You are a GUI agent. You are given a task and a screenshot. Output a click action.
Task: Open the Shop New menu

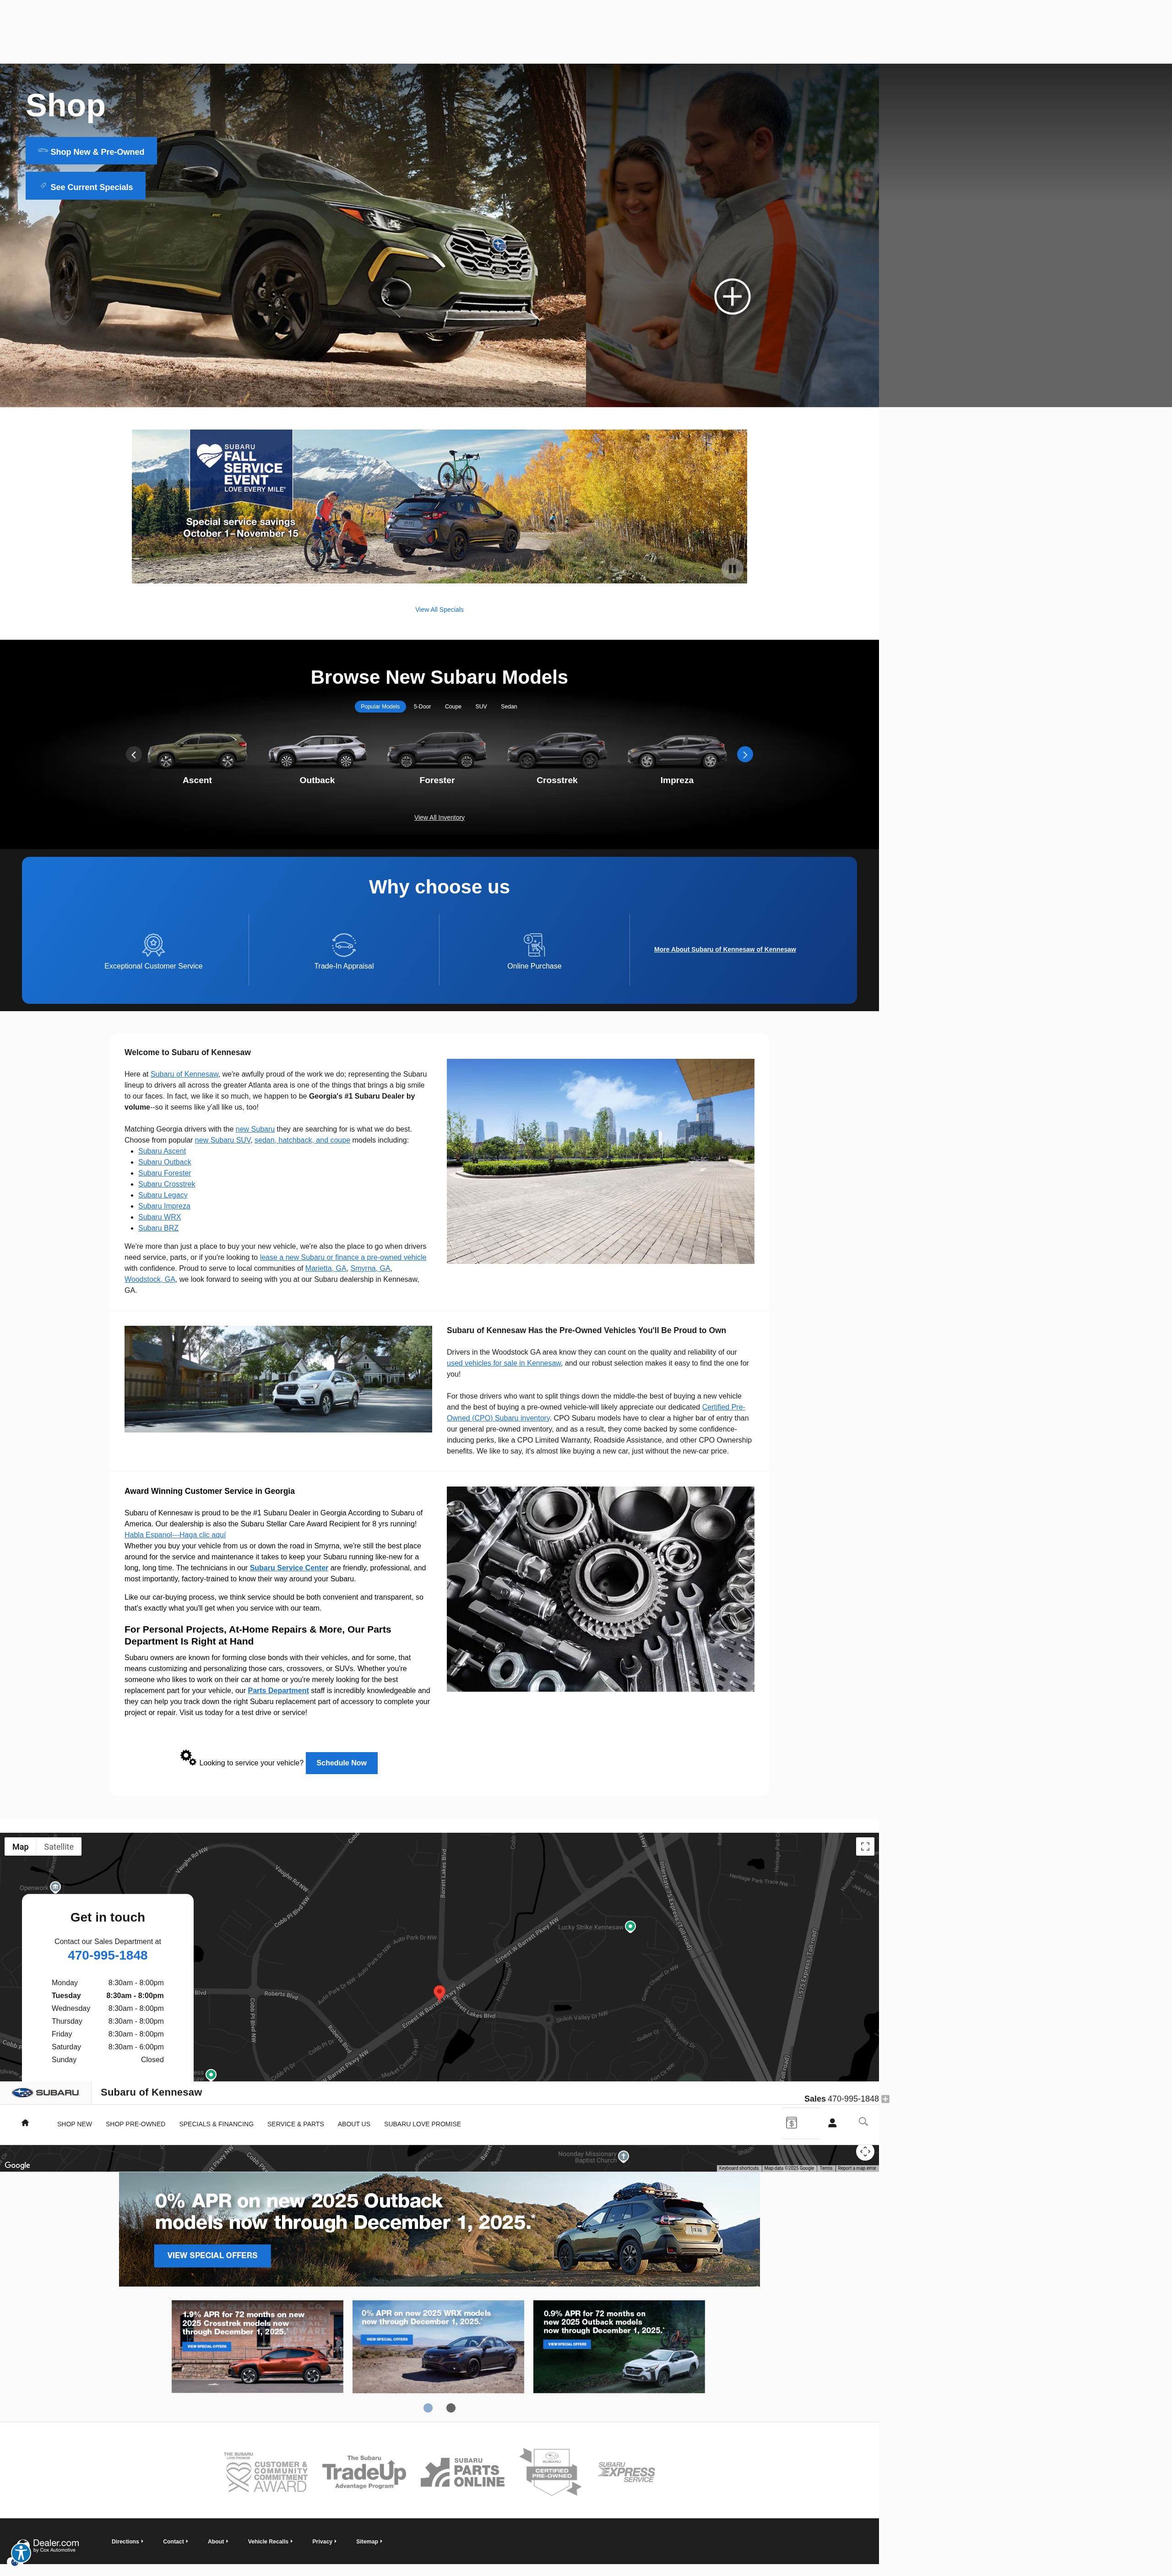click(74, 2124)
